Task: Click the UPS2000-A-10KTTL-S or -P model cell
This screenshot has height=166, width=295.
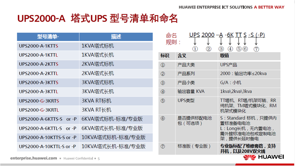Action: 47,147
